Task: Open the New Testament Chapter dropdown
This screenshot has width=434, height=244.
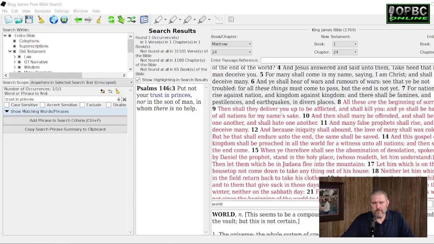Action: [345, 52]
